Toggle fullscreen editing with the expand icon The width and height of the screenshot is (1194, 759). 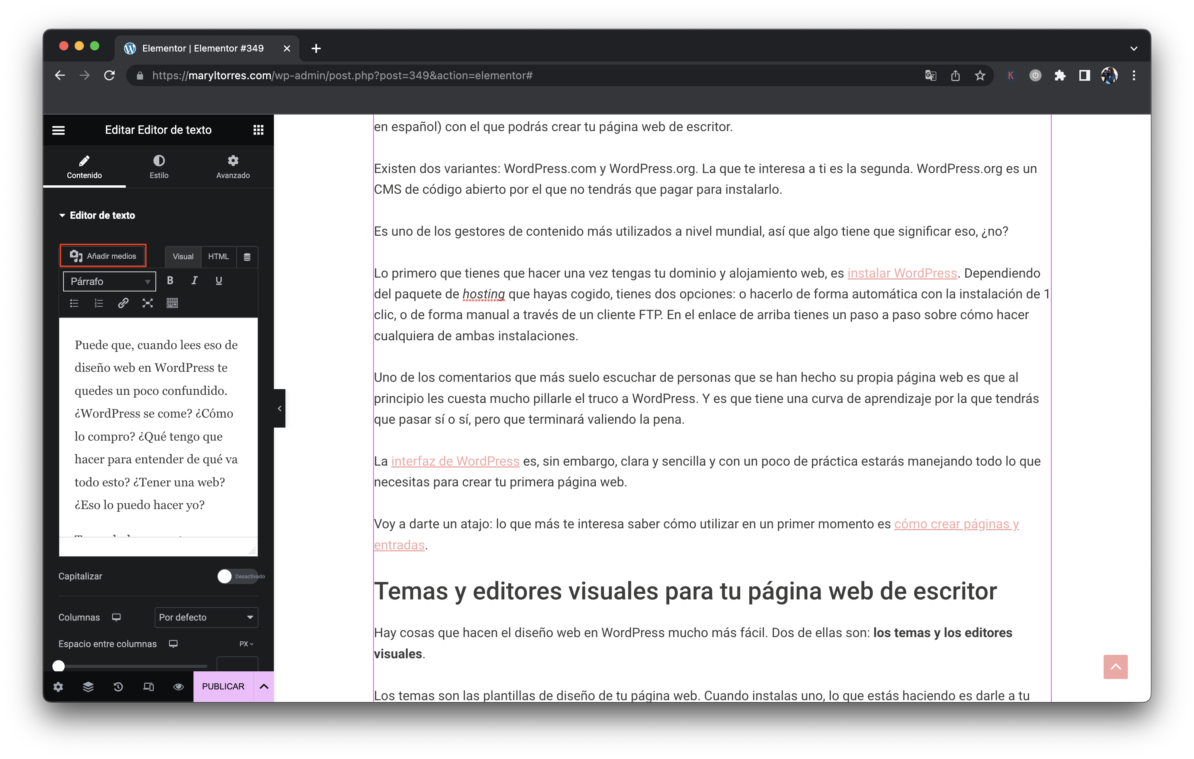tap(147, 303)
